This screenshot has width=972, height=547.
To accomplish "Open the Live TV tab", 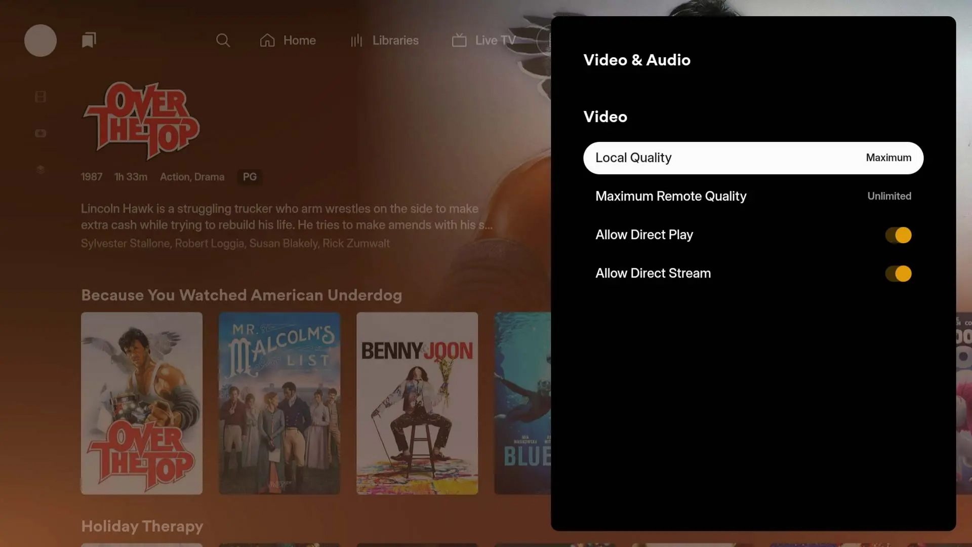I will coord(495,41).
